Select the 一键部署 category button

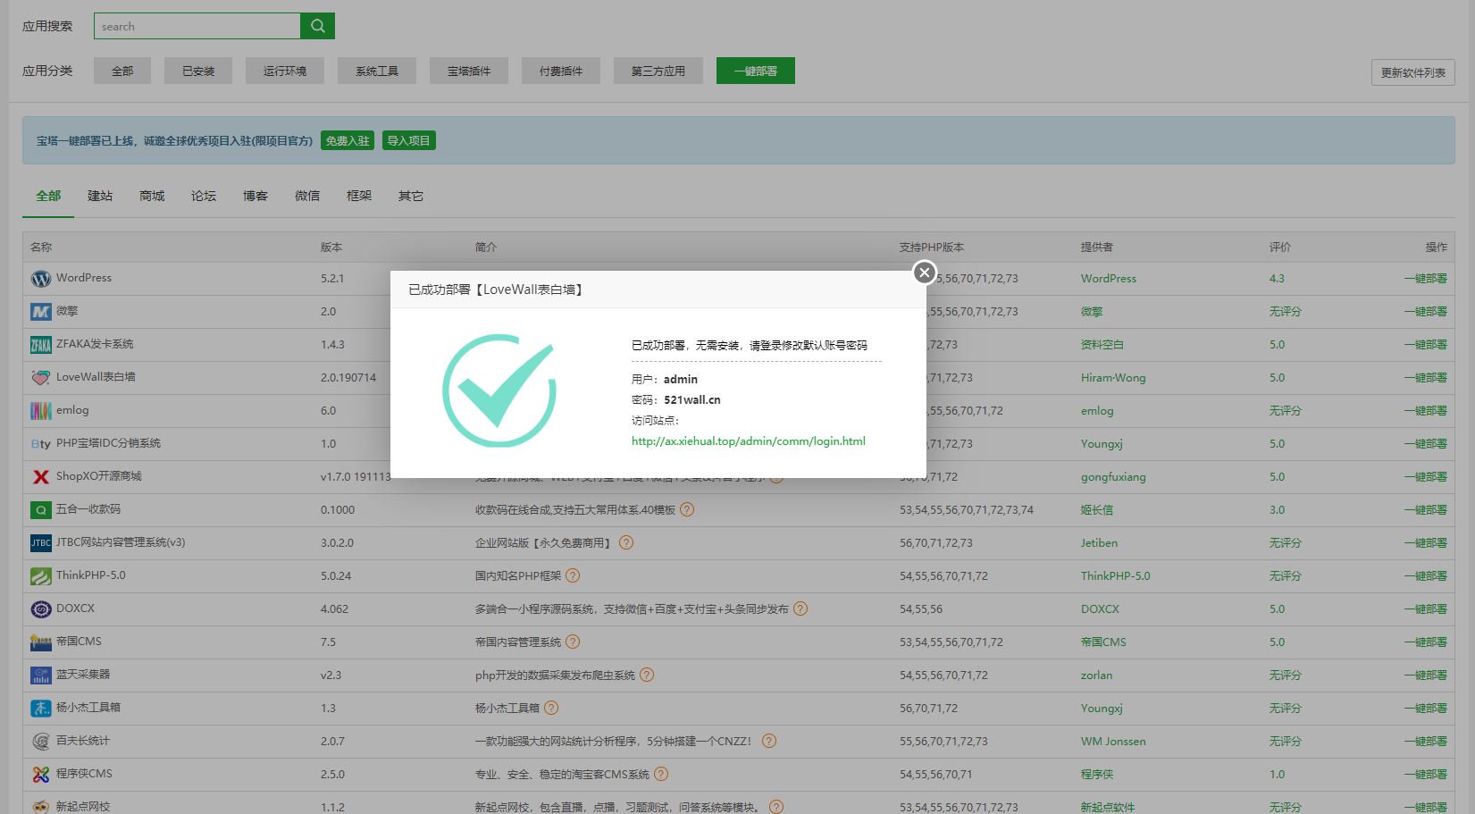[x=756, y=71]
